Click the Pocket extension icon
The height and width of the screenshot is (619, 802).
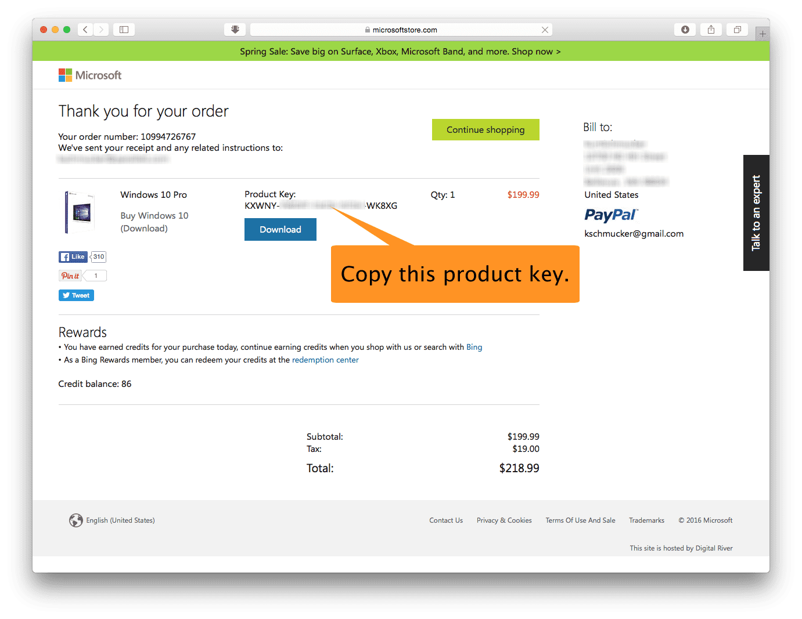pos(235,30)
